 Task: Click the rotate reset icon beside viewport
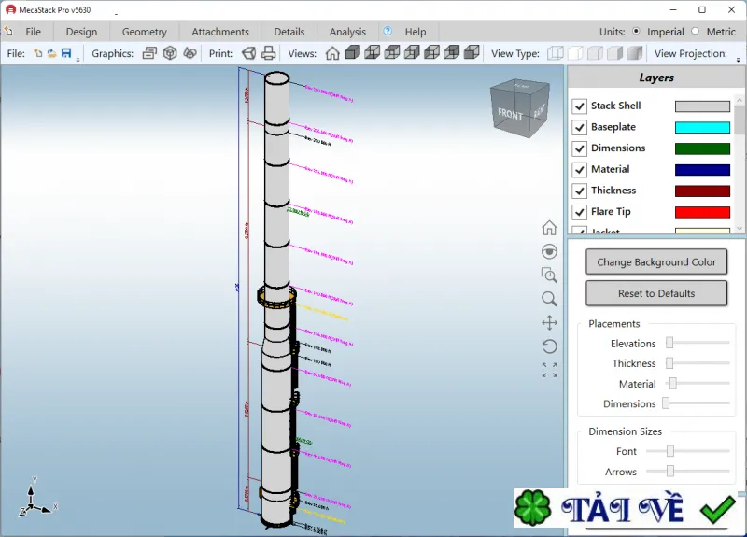pos(549,346)
